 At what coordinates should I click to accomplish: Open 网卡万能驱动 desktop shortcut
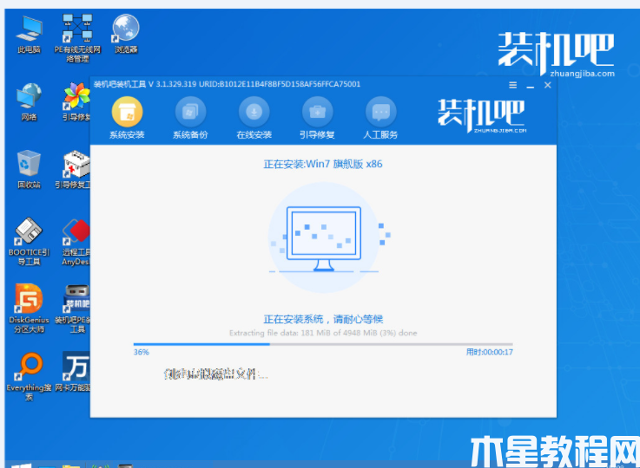pos(74,372)
